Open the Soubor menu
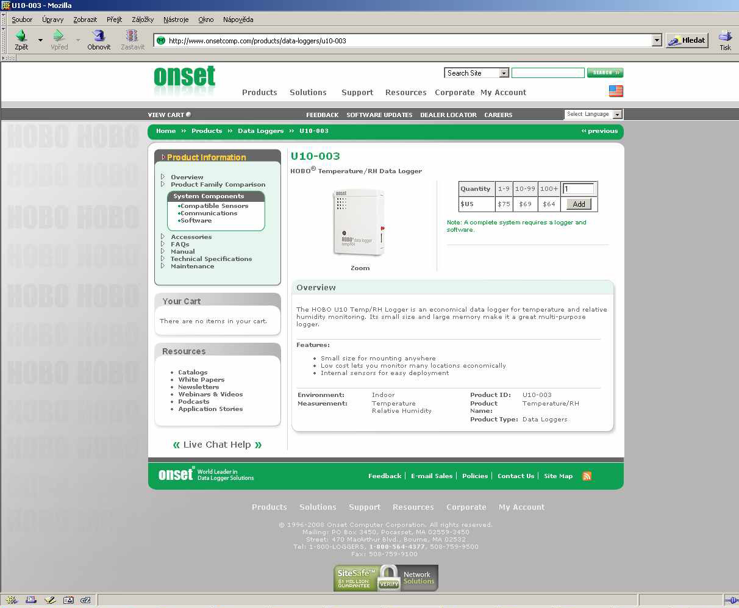Image resolution: width=739 pixels, height=608 pixels. pos(22,20)
